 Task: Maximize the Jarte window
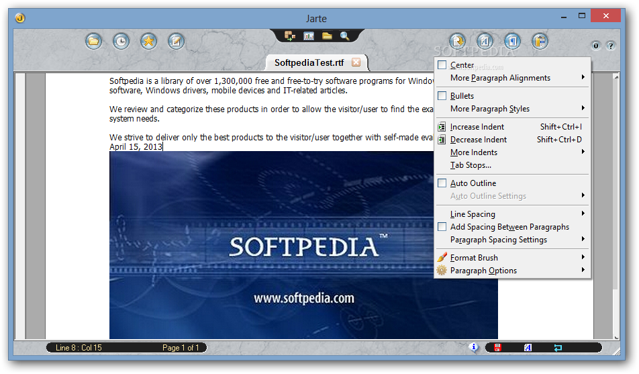pos(582,16)
